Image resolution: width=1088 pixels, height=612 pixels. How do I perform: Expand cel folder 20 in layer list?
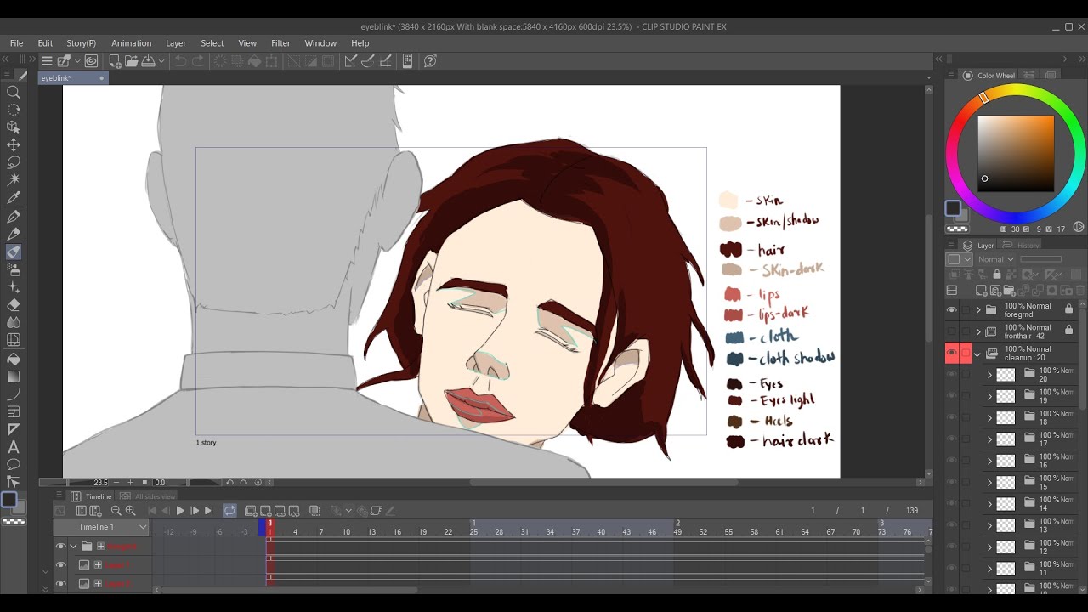point(989,375)
